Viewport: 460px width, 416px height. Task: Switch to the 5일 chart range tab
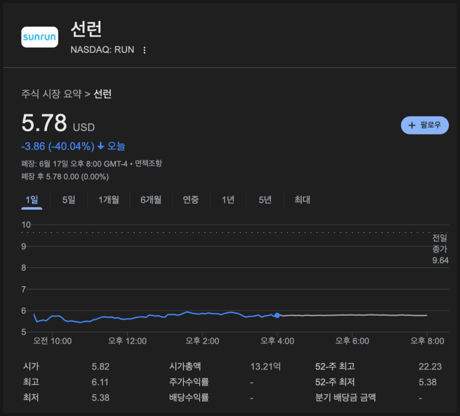(69, 200)
